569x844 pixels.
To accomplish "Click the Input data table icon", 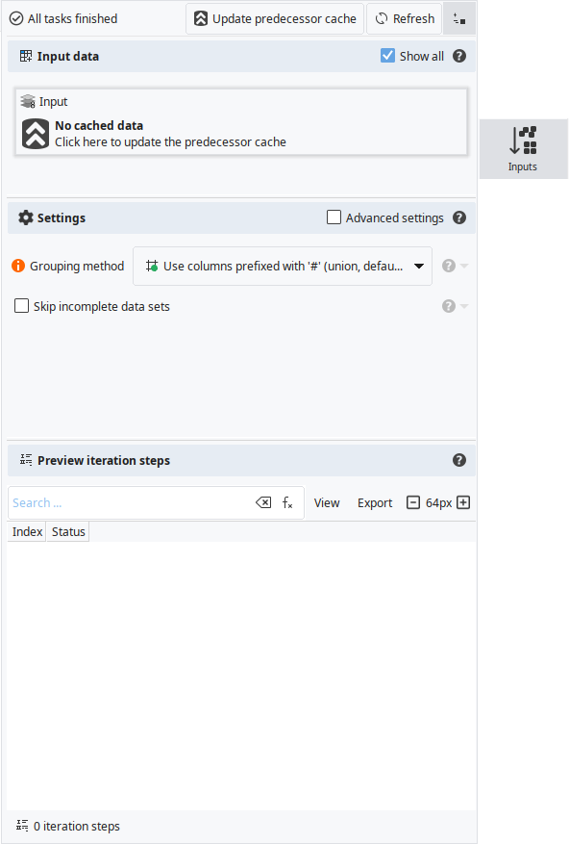I will tap(25, 56).
